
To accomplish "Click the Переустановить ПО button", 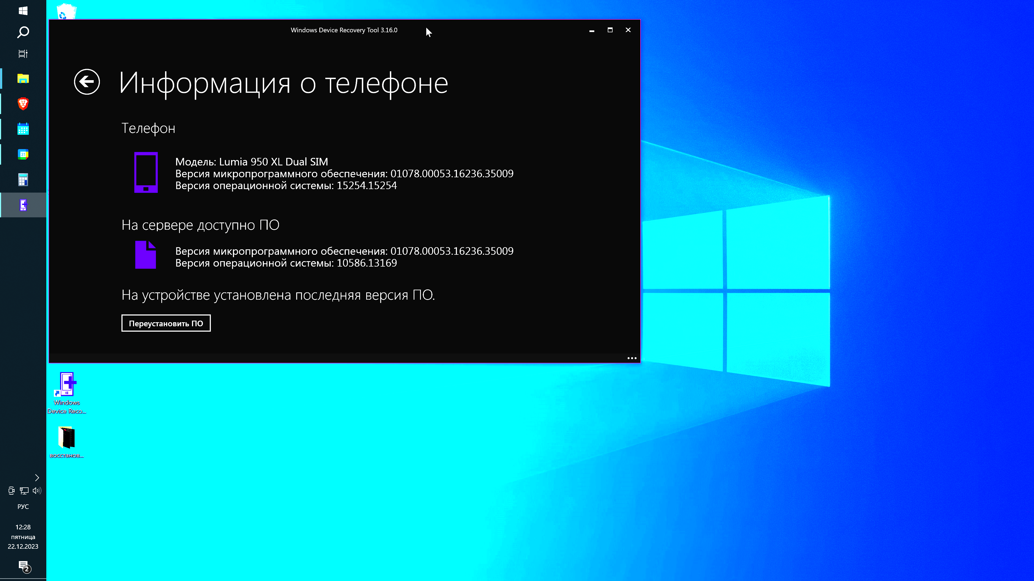I will coord(166,323).
